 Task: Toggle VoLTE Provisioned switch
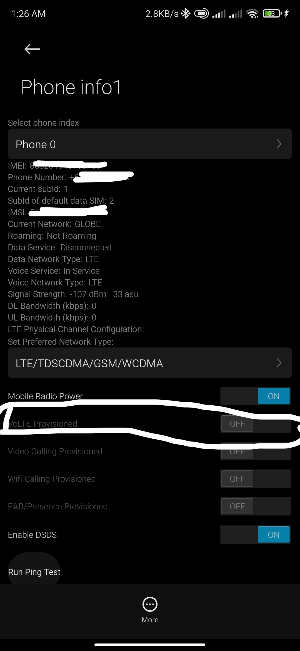256,424
